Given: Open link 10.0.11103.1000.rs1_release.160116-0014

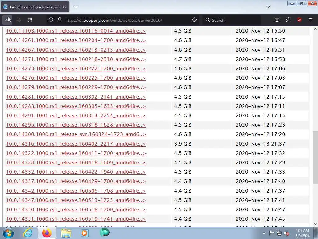Looking at the screenshot, I should [x=76, y=31].
